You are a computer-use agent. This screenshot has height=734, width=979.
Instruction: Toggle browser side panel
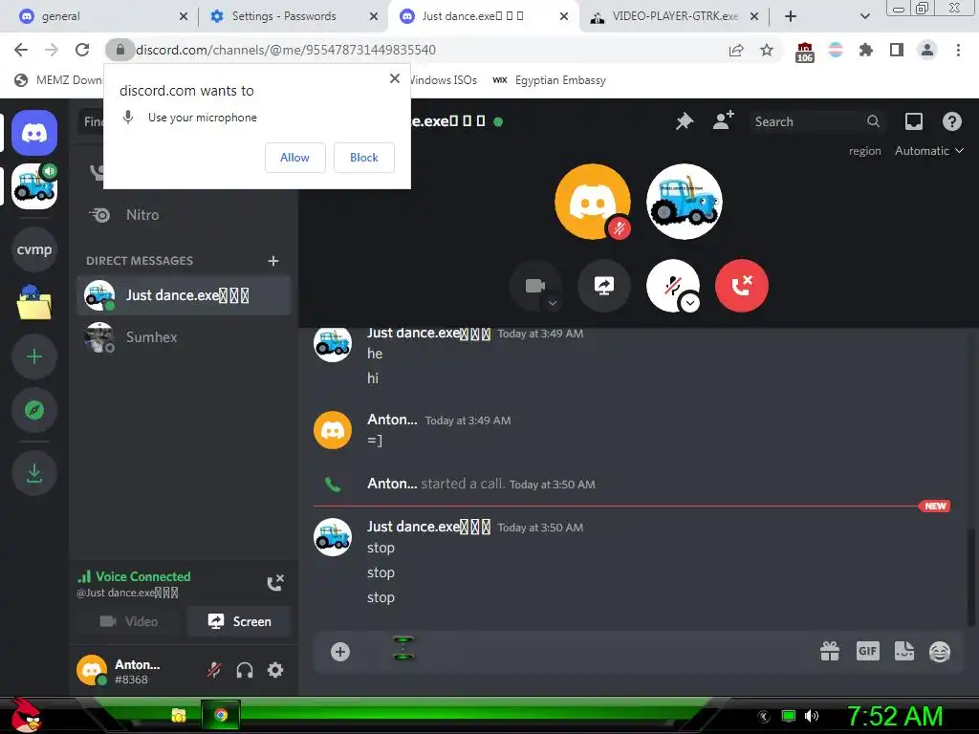[897, 50]
